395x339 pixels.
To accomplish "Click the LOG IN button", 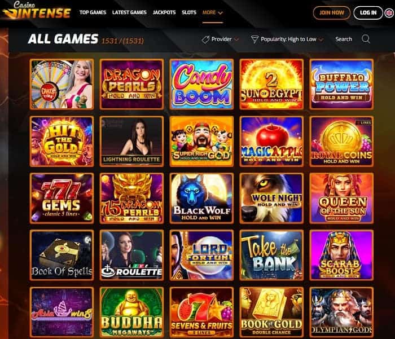I will click(x=368, y=13).
